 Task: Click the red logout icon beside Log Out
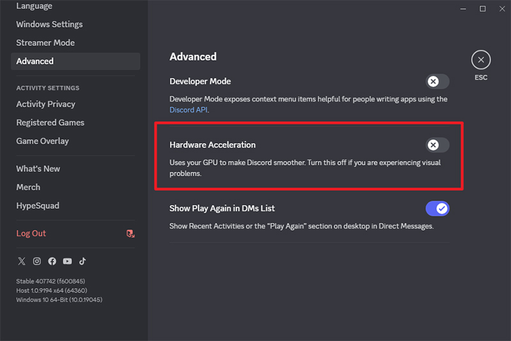point(130,234)
